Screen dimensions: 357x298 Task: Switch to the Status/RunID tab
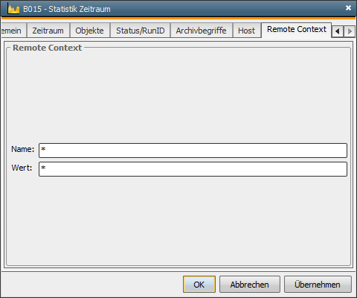141,31
